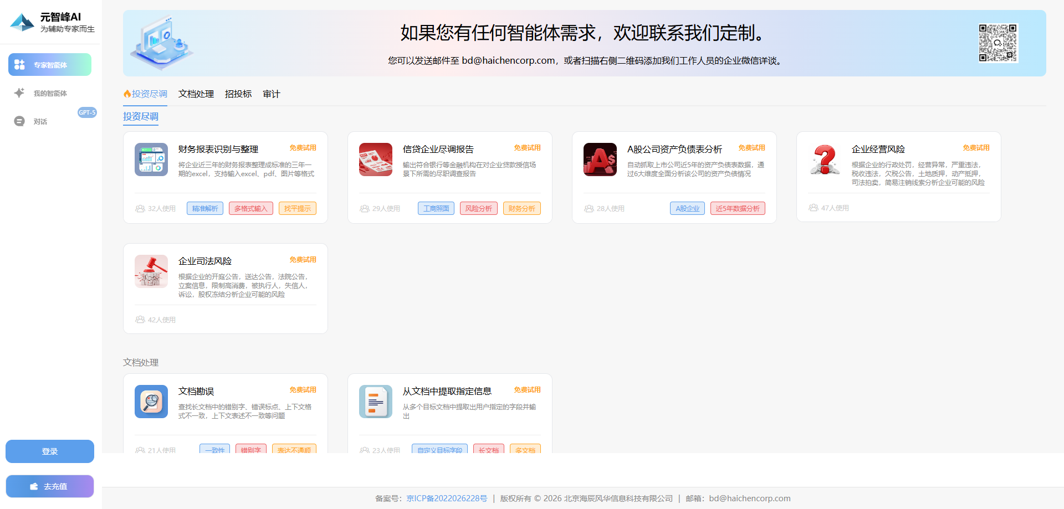1064x509 pixels.
Task: Click the 47人使用 users icon
Action: point(814,208)
